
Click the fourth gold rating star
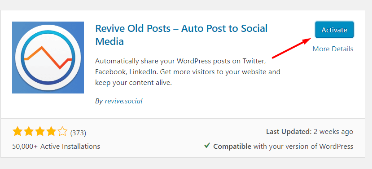(x=51, y=131)
